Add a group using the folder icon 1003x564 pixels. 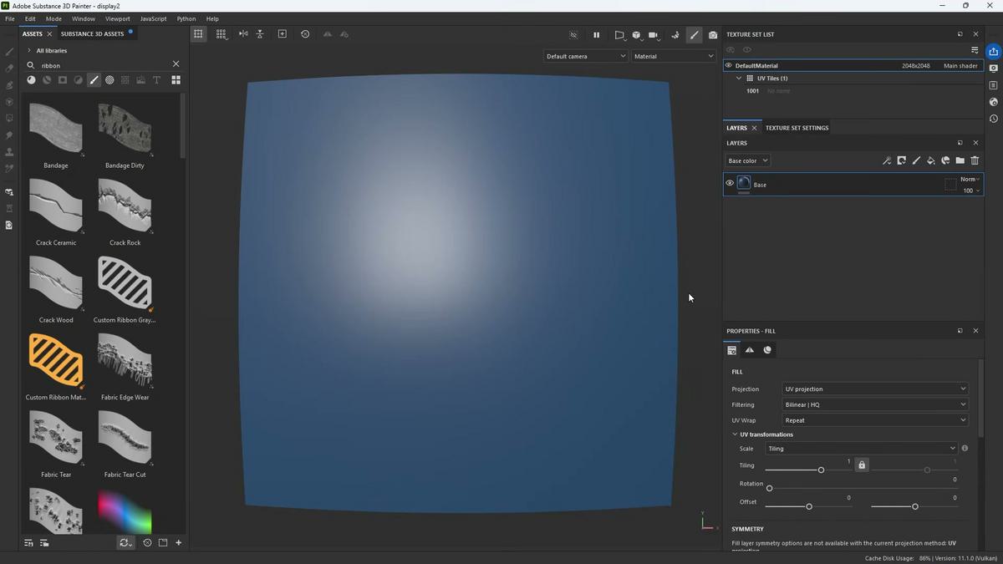pos(960,160)
